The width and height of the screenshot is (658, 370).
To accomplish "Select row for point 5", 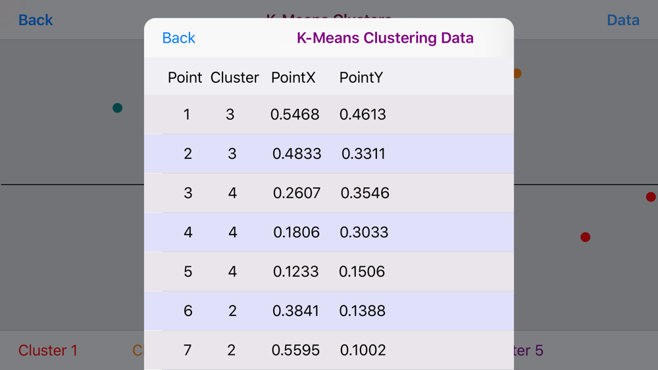I will [329, 271].
